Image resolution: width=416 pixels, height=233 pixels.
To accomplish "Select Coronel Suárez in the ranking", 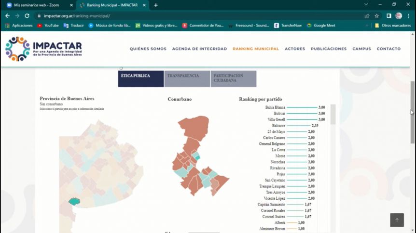I will (x=274, y=217).
